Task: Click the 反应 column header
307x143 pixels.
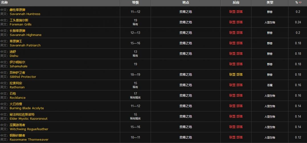Action: pyautogui.click(x=236, y=3)
